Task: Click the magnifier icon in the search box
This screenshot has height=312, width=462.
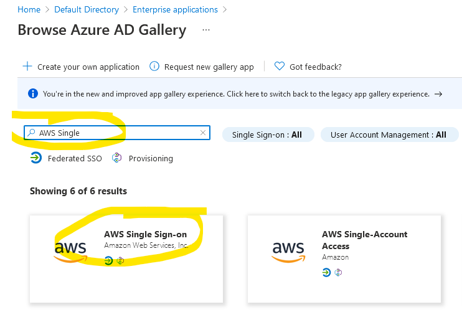Action: click(x=31, y=133)
